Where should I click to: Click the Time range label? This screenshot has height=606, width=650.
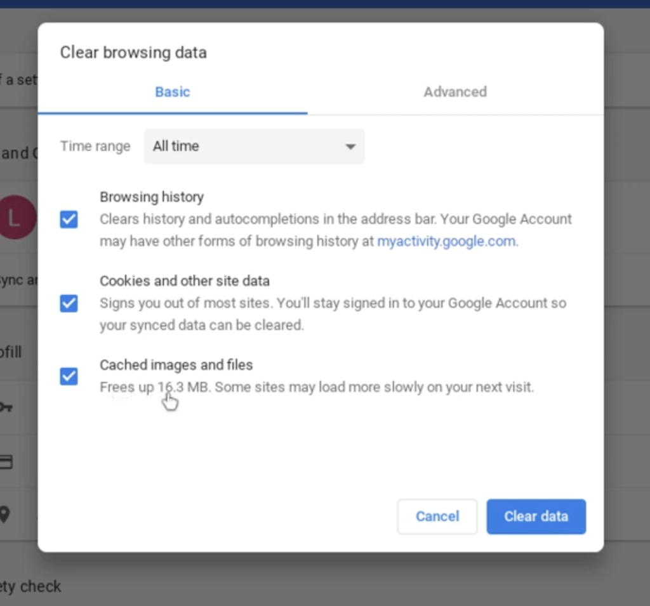coord(95,147)
